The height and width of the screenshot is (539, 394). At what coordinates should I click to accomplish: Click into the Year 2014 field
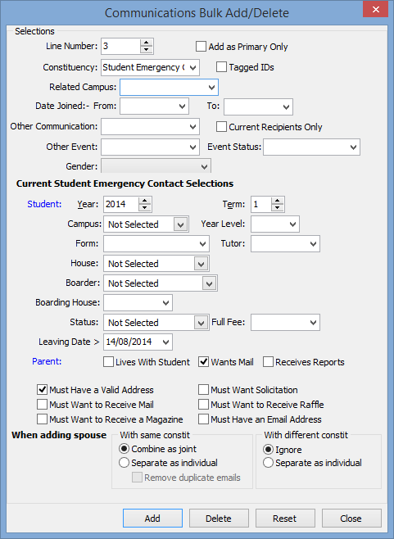(121, 204)
